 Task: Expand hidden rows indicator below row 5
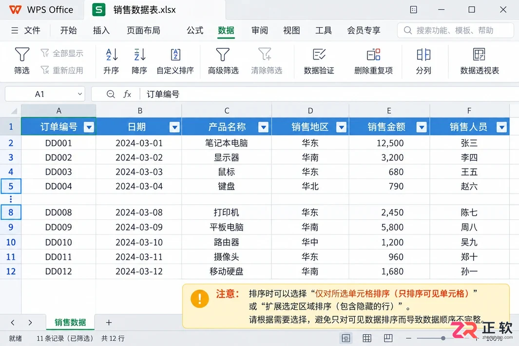tap(11, 199)
